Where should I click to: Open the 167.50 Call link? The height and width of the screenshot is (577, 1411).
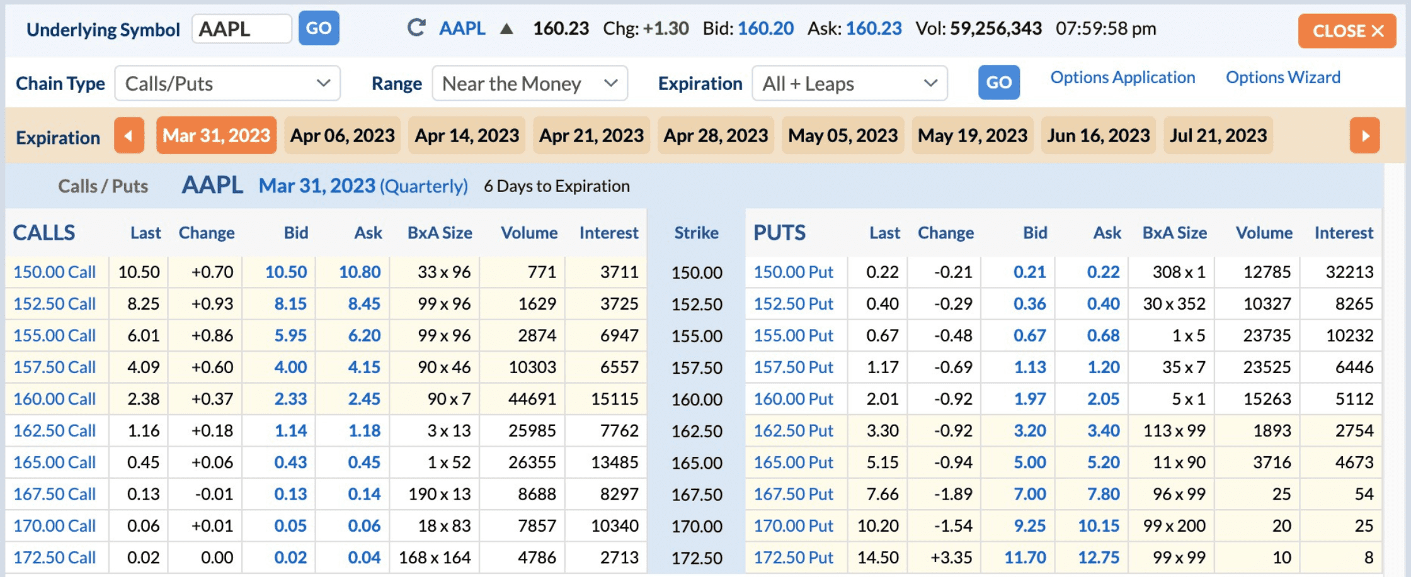(55, 494)
